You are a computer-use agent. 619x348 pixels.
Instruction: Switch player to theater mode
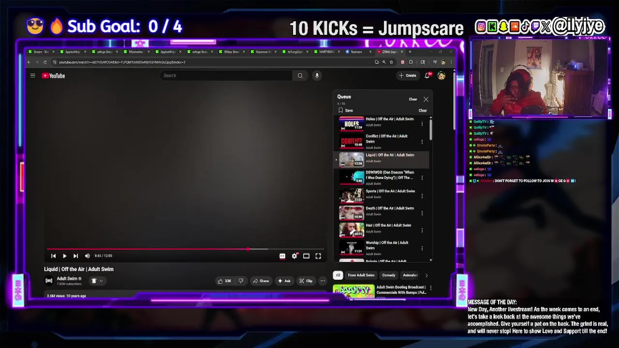click(x=306, y=256)
